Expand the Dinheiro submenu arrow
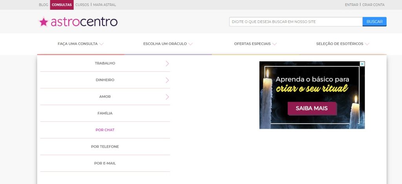402x184 pixels. (x=167, y=80)
